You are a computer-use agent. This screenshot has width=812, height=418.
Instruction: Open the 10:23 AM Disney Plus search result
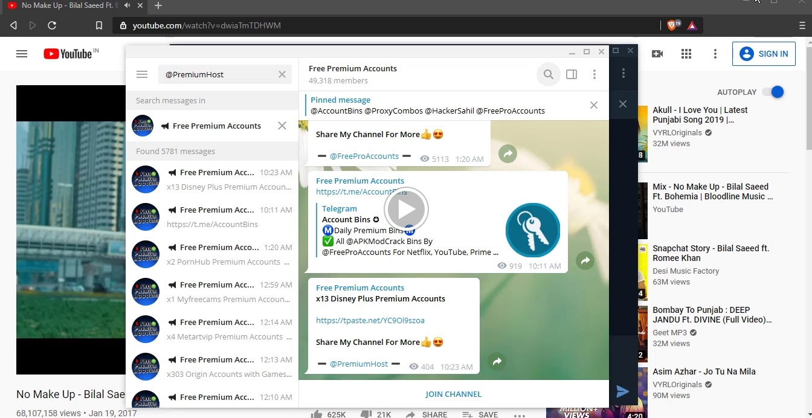[x=212, y=179]
